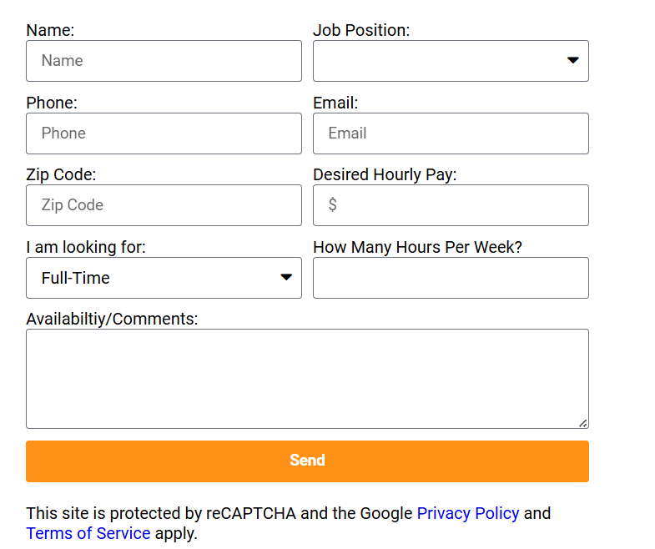
Task: Click the Job Position dropdown arrow
Action: click(x=573, y=60)
